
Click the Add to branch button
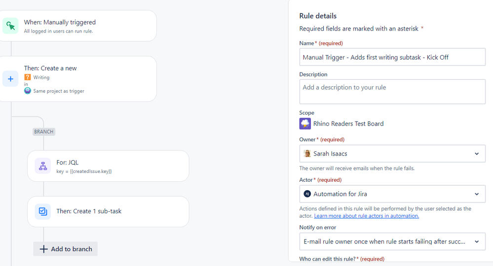pos(66,249)
